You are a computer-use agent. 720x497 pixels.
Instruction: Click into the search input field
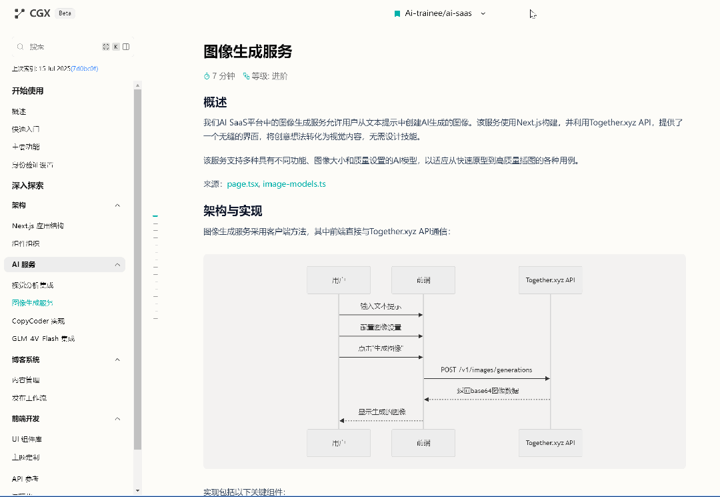[60, 47]
